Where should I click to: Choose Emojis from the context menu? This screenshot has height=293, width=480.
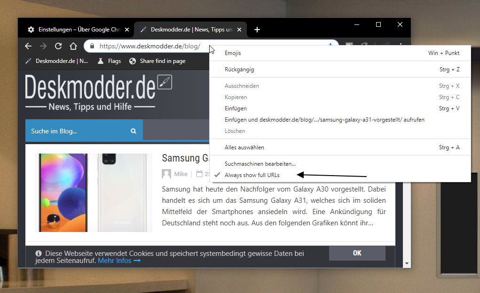click(340, 53)
